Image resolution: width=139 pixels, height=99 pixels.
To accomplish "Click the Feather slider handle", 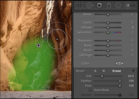I will [120, 81].
